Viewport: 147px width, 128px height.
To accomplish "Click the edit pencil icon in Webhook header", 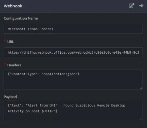I will pos(132,6).
